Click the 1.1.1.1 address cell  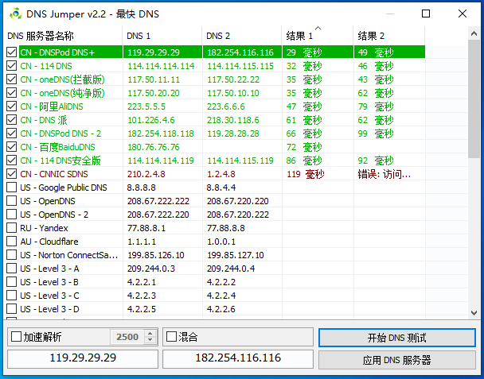coord(142,242)
